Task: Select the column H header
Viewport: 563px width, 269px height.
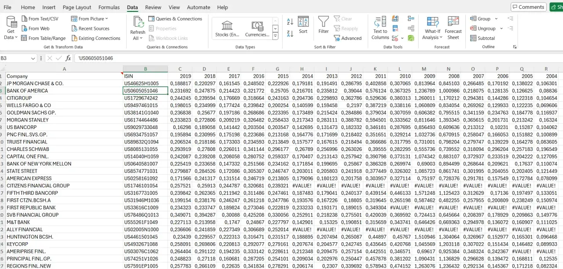Action: pyautogui.click(x=302, y=69)
